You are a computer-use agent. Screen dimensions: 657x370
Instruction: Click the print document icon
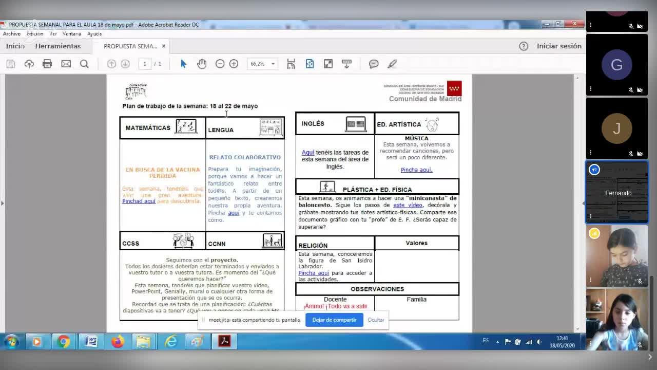click(x=47, y=64)
